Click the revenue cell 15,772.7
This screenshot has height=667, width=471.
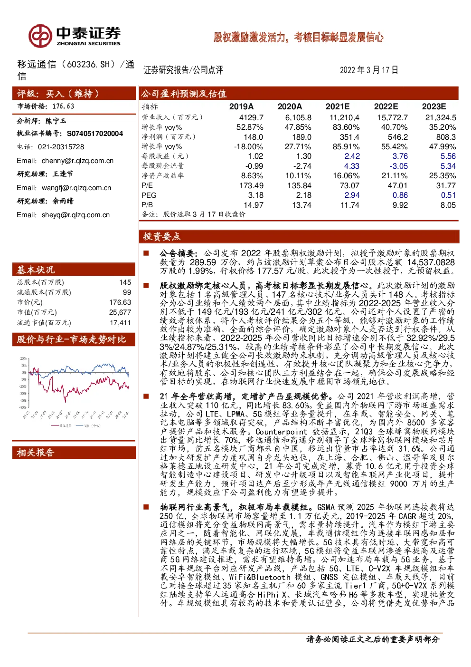click(392, 117)
